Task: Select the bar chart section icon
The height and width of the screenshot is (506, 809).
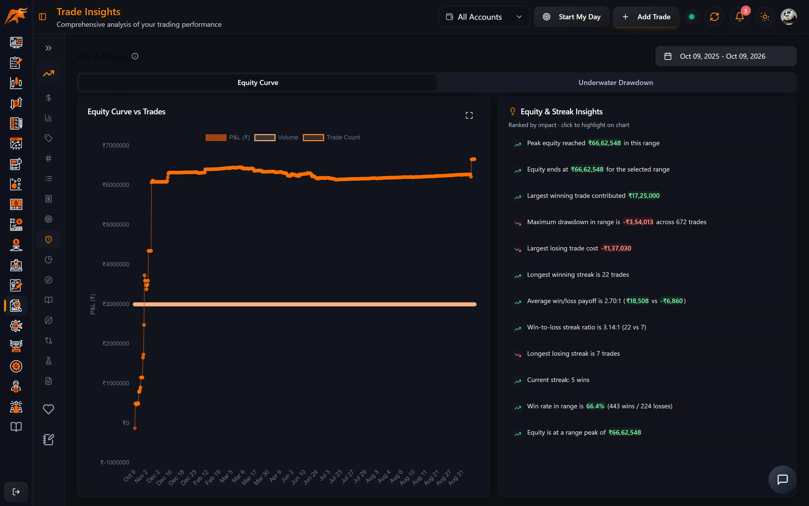Action: pos(49,118)
